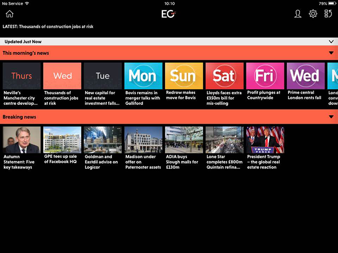Tap the This morning's news header
338x253 pixels.
click(169, 53)
